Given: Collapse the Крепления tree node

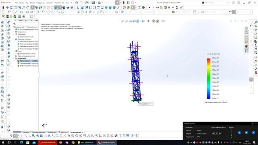Looking at the screenshot, I should tap(14, 34).
